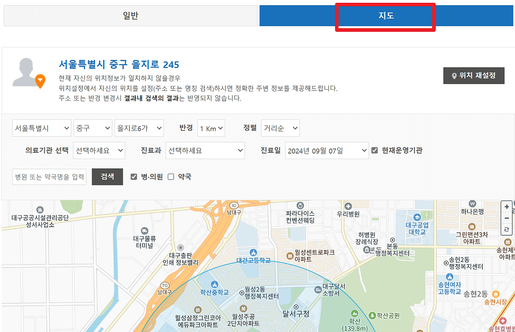The width and height of the screenshot is (515, 332).
Task: Change the 반경 1 Km dropdown
Action: point(211,128)
